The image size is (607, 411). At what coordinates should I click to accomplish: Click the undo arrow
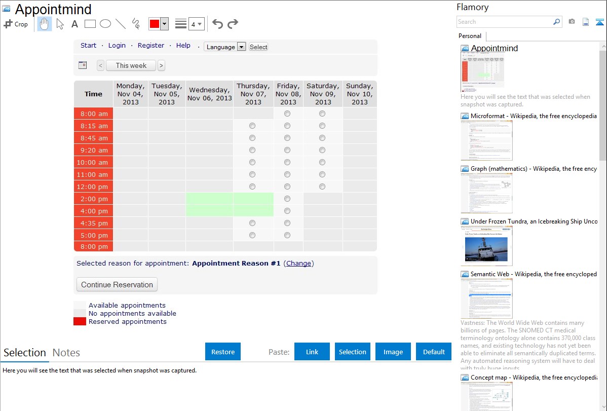[217, 24]
